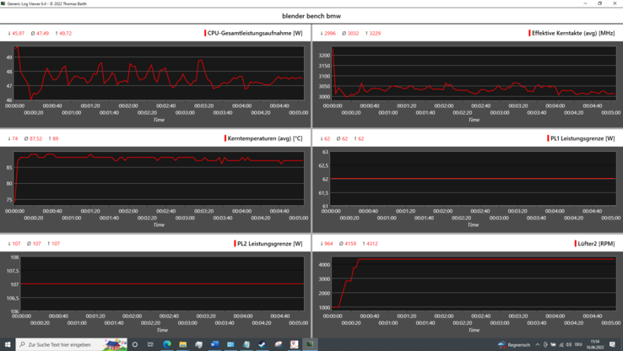The height and width of the screenshot is (351, 623).
Task: Click the PL1 Leistungsgrenze chart title
Action: [x=582, y=138]
